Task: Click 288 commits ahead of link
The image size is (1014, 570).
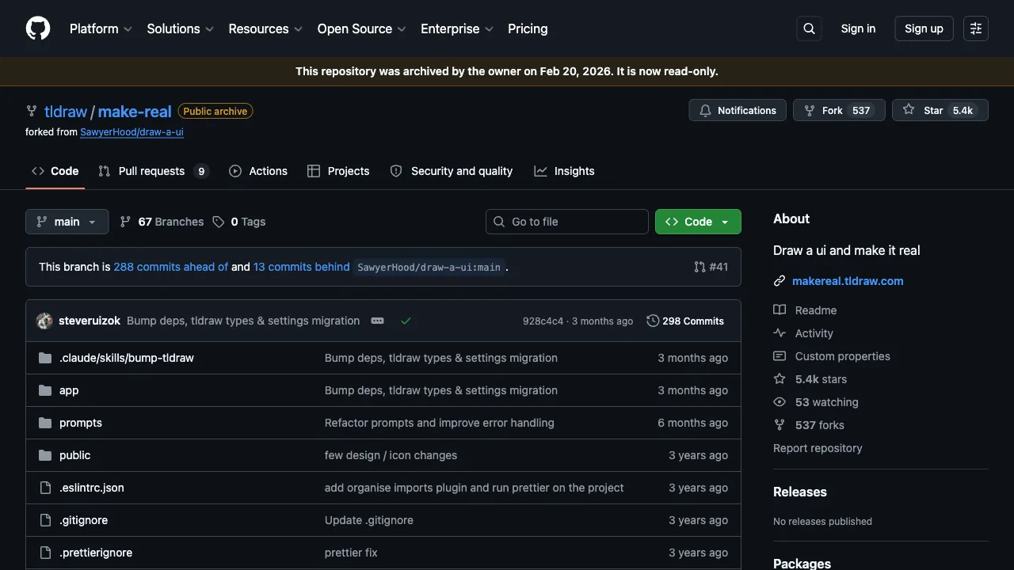Action: (170, 267)
